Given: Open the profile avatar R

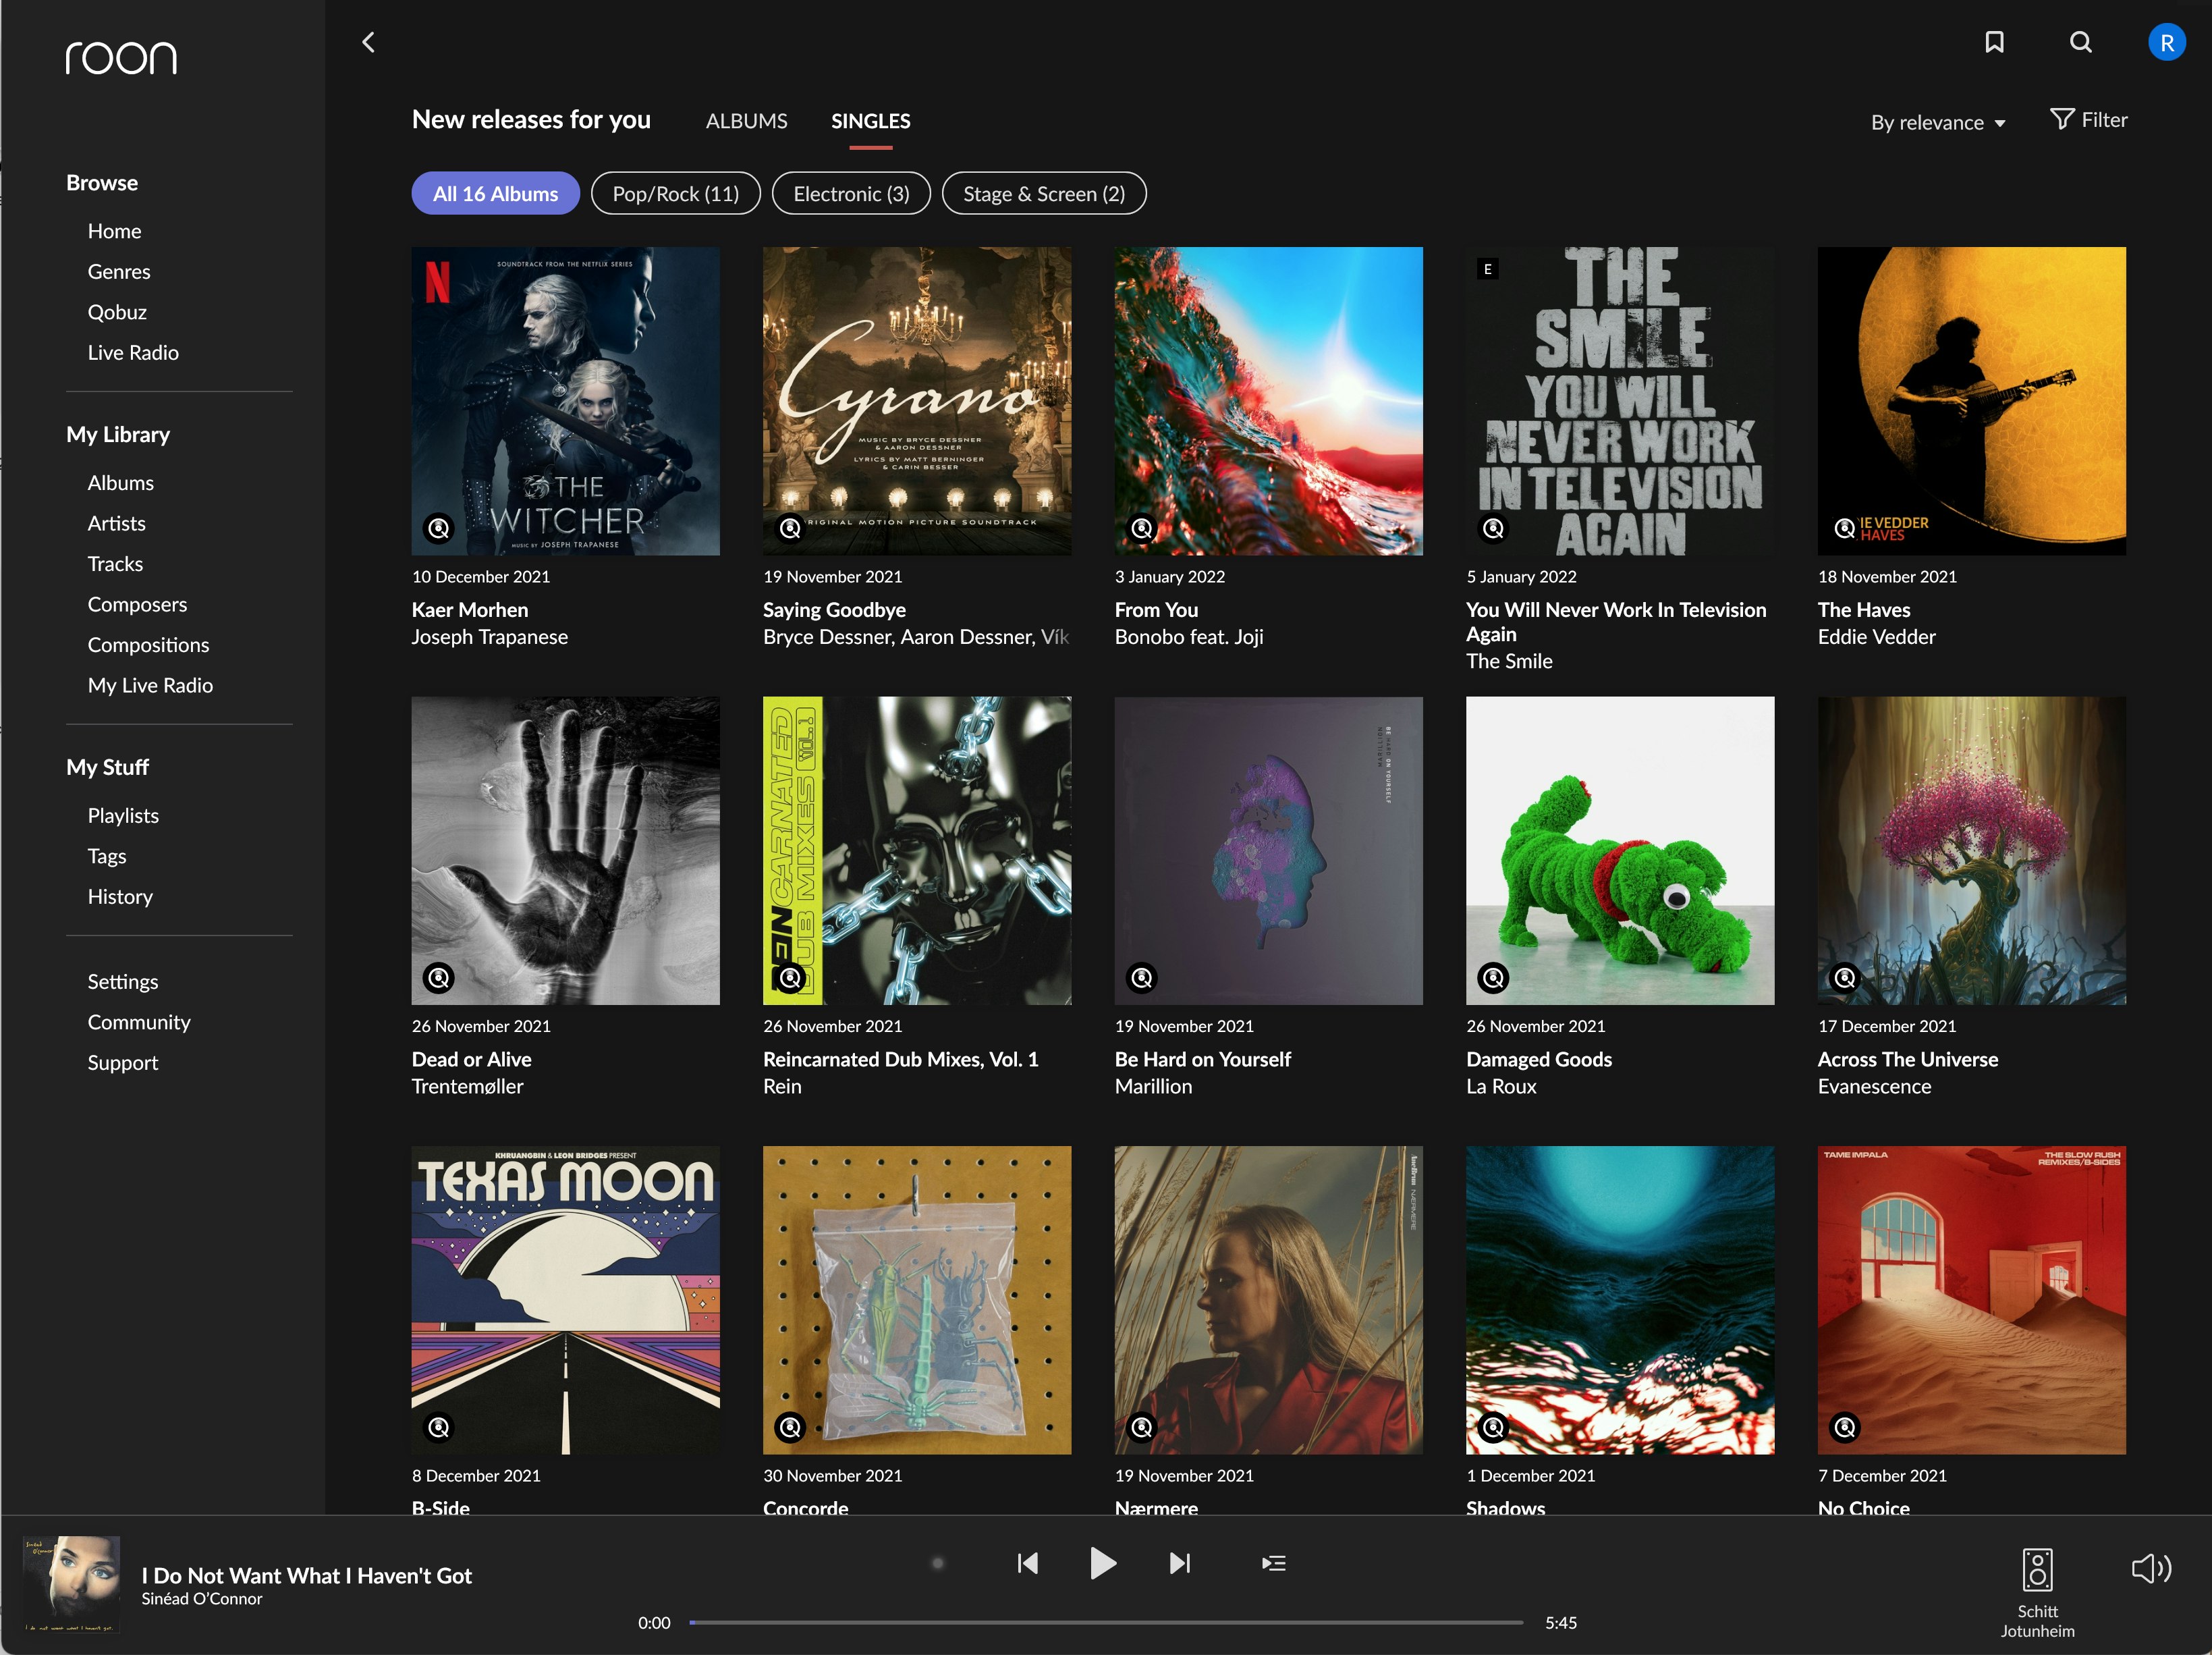Looking at the screenshot, I should pos(2166,43).
